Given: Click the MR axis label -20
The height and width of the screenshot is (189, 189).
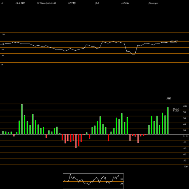Looking at the screenshot, I should (184, 143).
